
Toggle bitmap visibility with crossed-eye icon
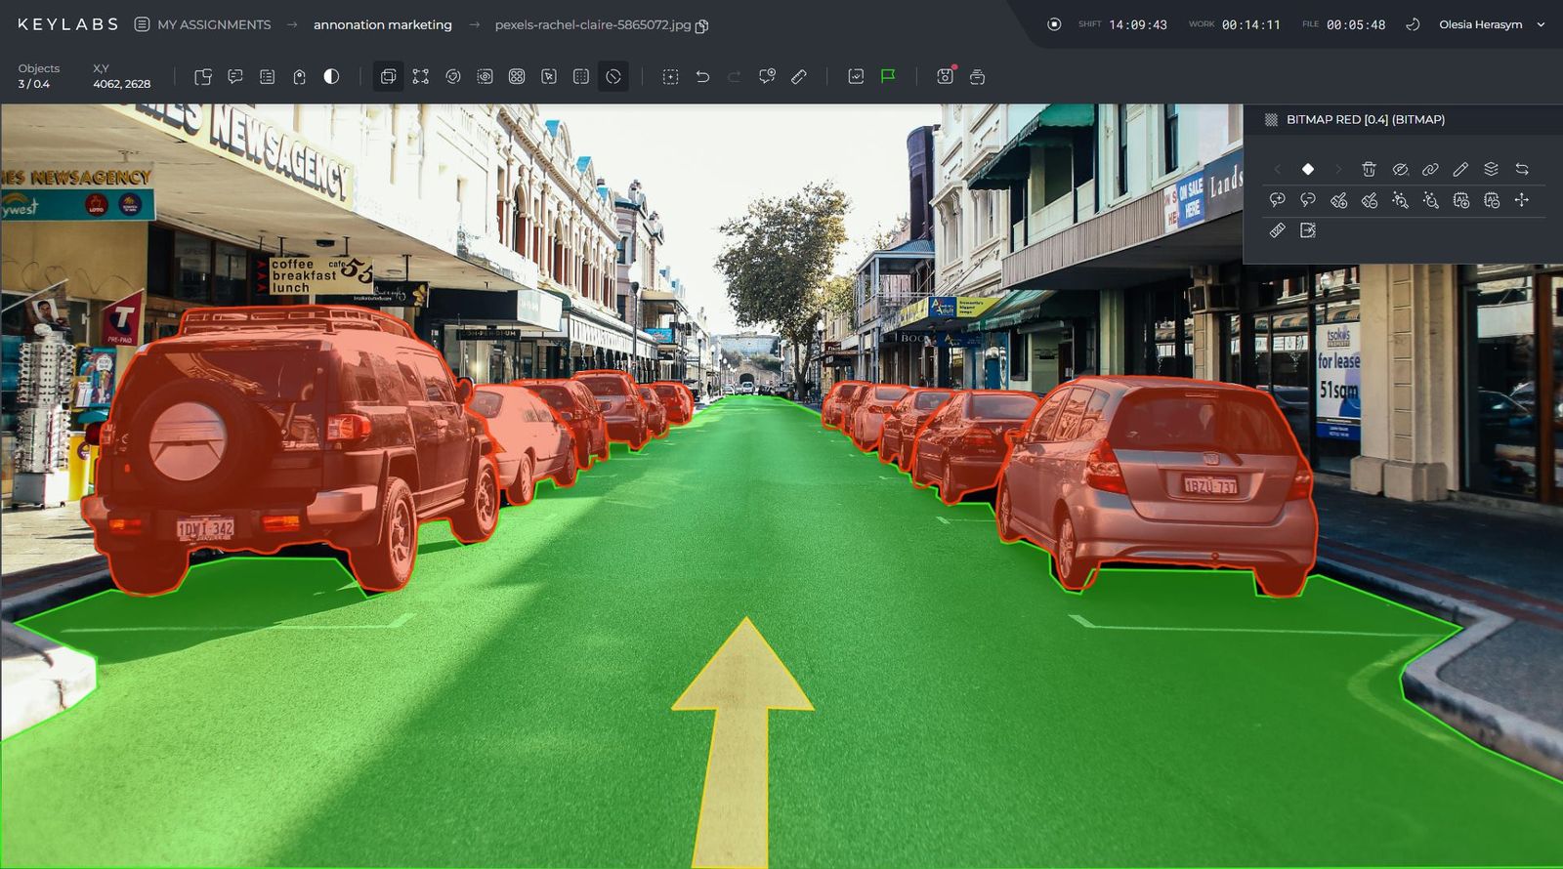click(1400, 169)
